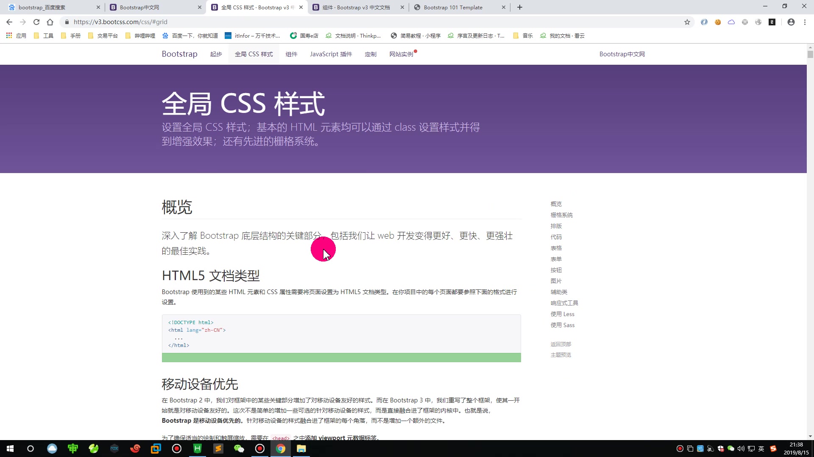Open the grey command-symbol extension
Image resolution: width=814 pixels, height=457 pixels.
[x=745, y=22]
